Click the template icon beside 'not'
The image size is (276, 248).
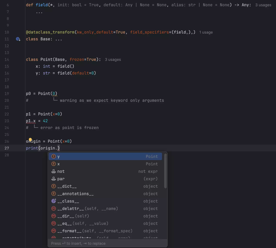[x=53, y=171]
